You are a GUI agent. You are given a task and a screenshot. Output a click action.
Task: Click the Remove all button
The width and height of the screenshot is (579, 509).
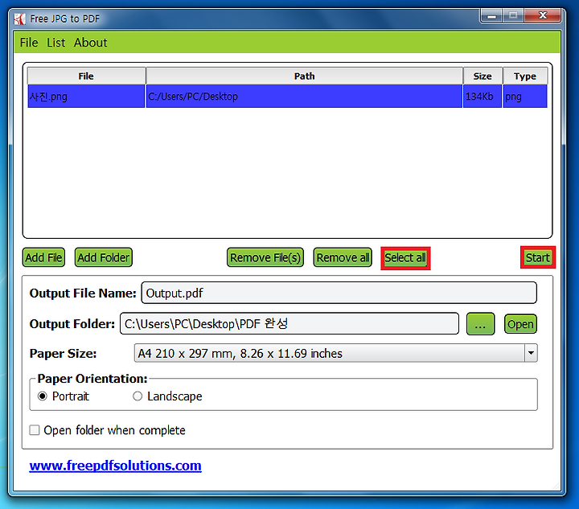click(343, 257)
